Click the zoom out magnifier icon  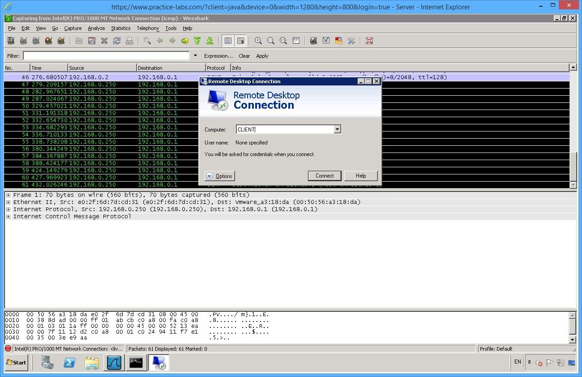[x=271, y=41]
